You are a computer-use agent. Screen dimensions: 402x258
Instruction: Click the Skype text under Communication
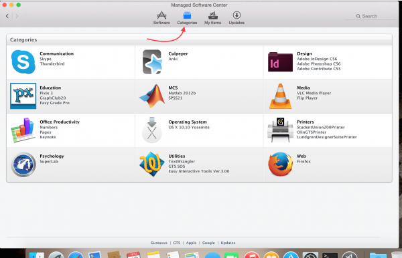click(46, 59)
